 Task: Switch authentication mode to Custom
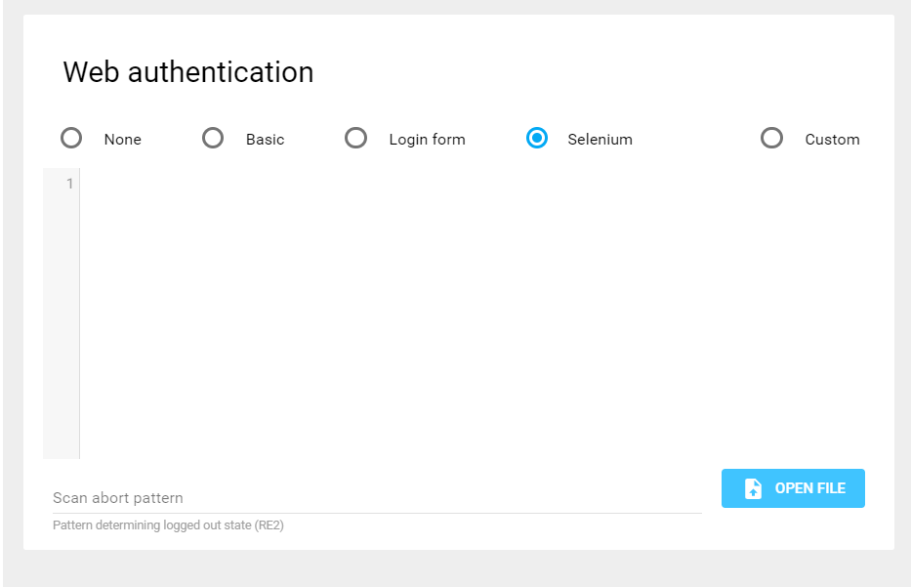(x=772, y=138)
